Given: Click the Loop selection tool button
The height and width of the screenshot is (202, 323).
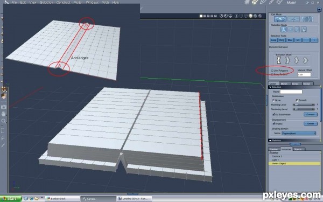Looking at the screenshot, I should (x=273, y=40).
